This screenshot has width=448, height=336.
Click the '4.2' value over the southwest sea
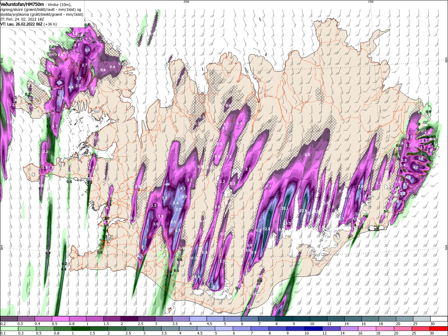[x=64, y=264]
